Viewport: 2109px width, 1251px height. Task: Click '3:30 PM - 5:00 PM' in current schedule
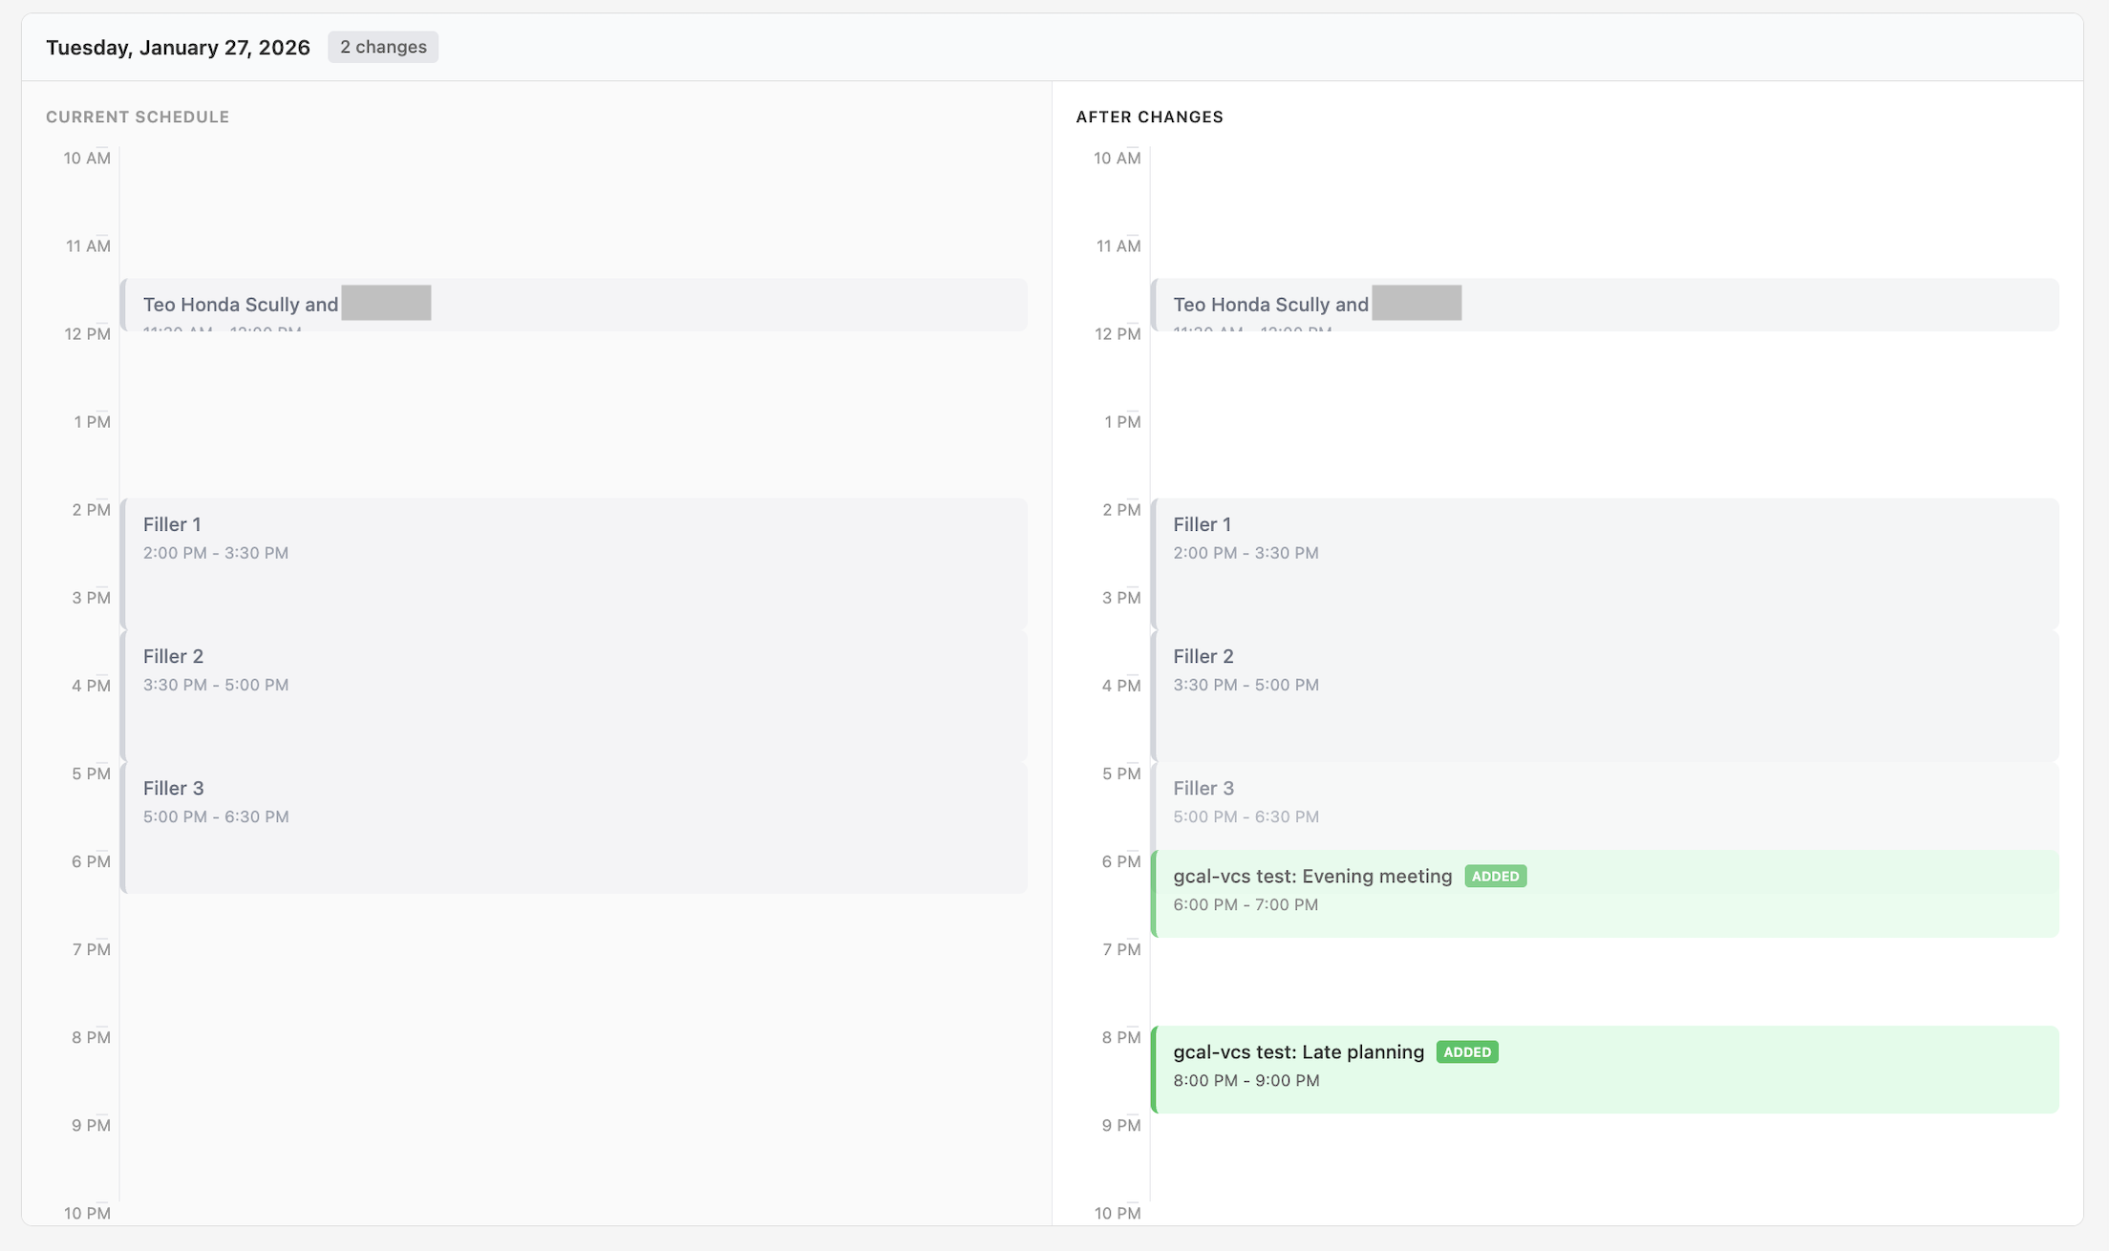pos(216,685)
